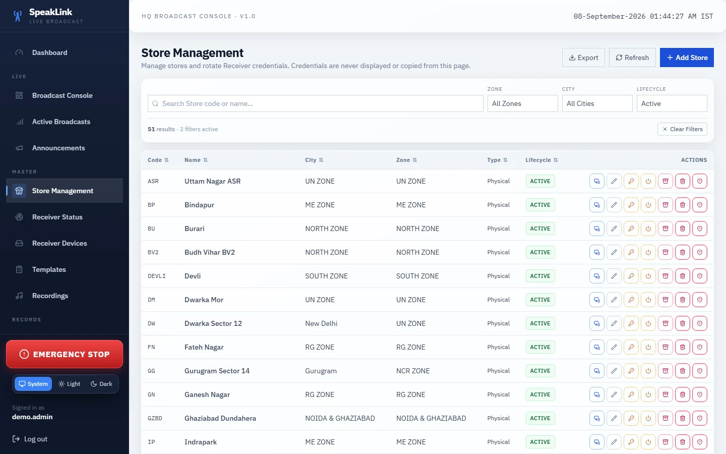Open Receiver Devices in sidebar
Image resolution: width=726 pixels, height=454 pixels.
[65, 243]
